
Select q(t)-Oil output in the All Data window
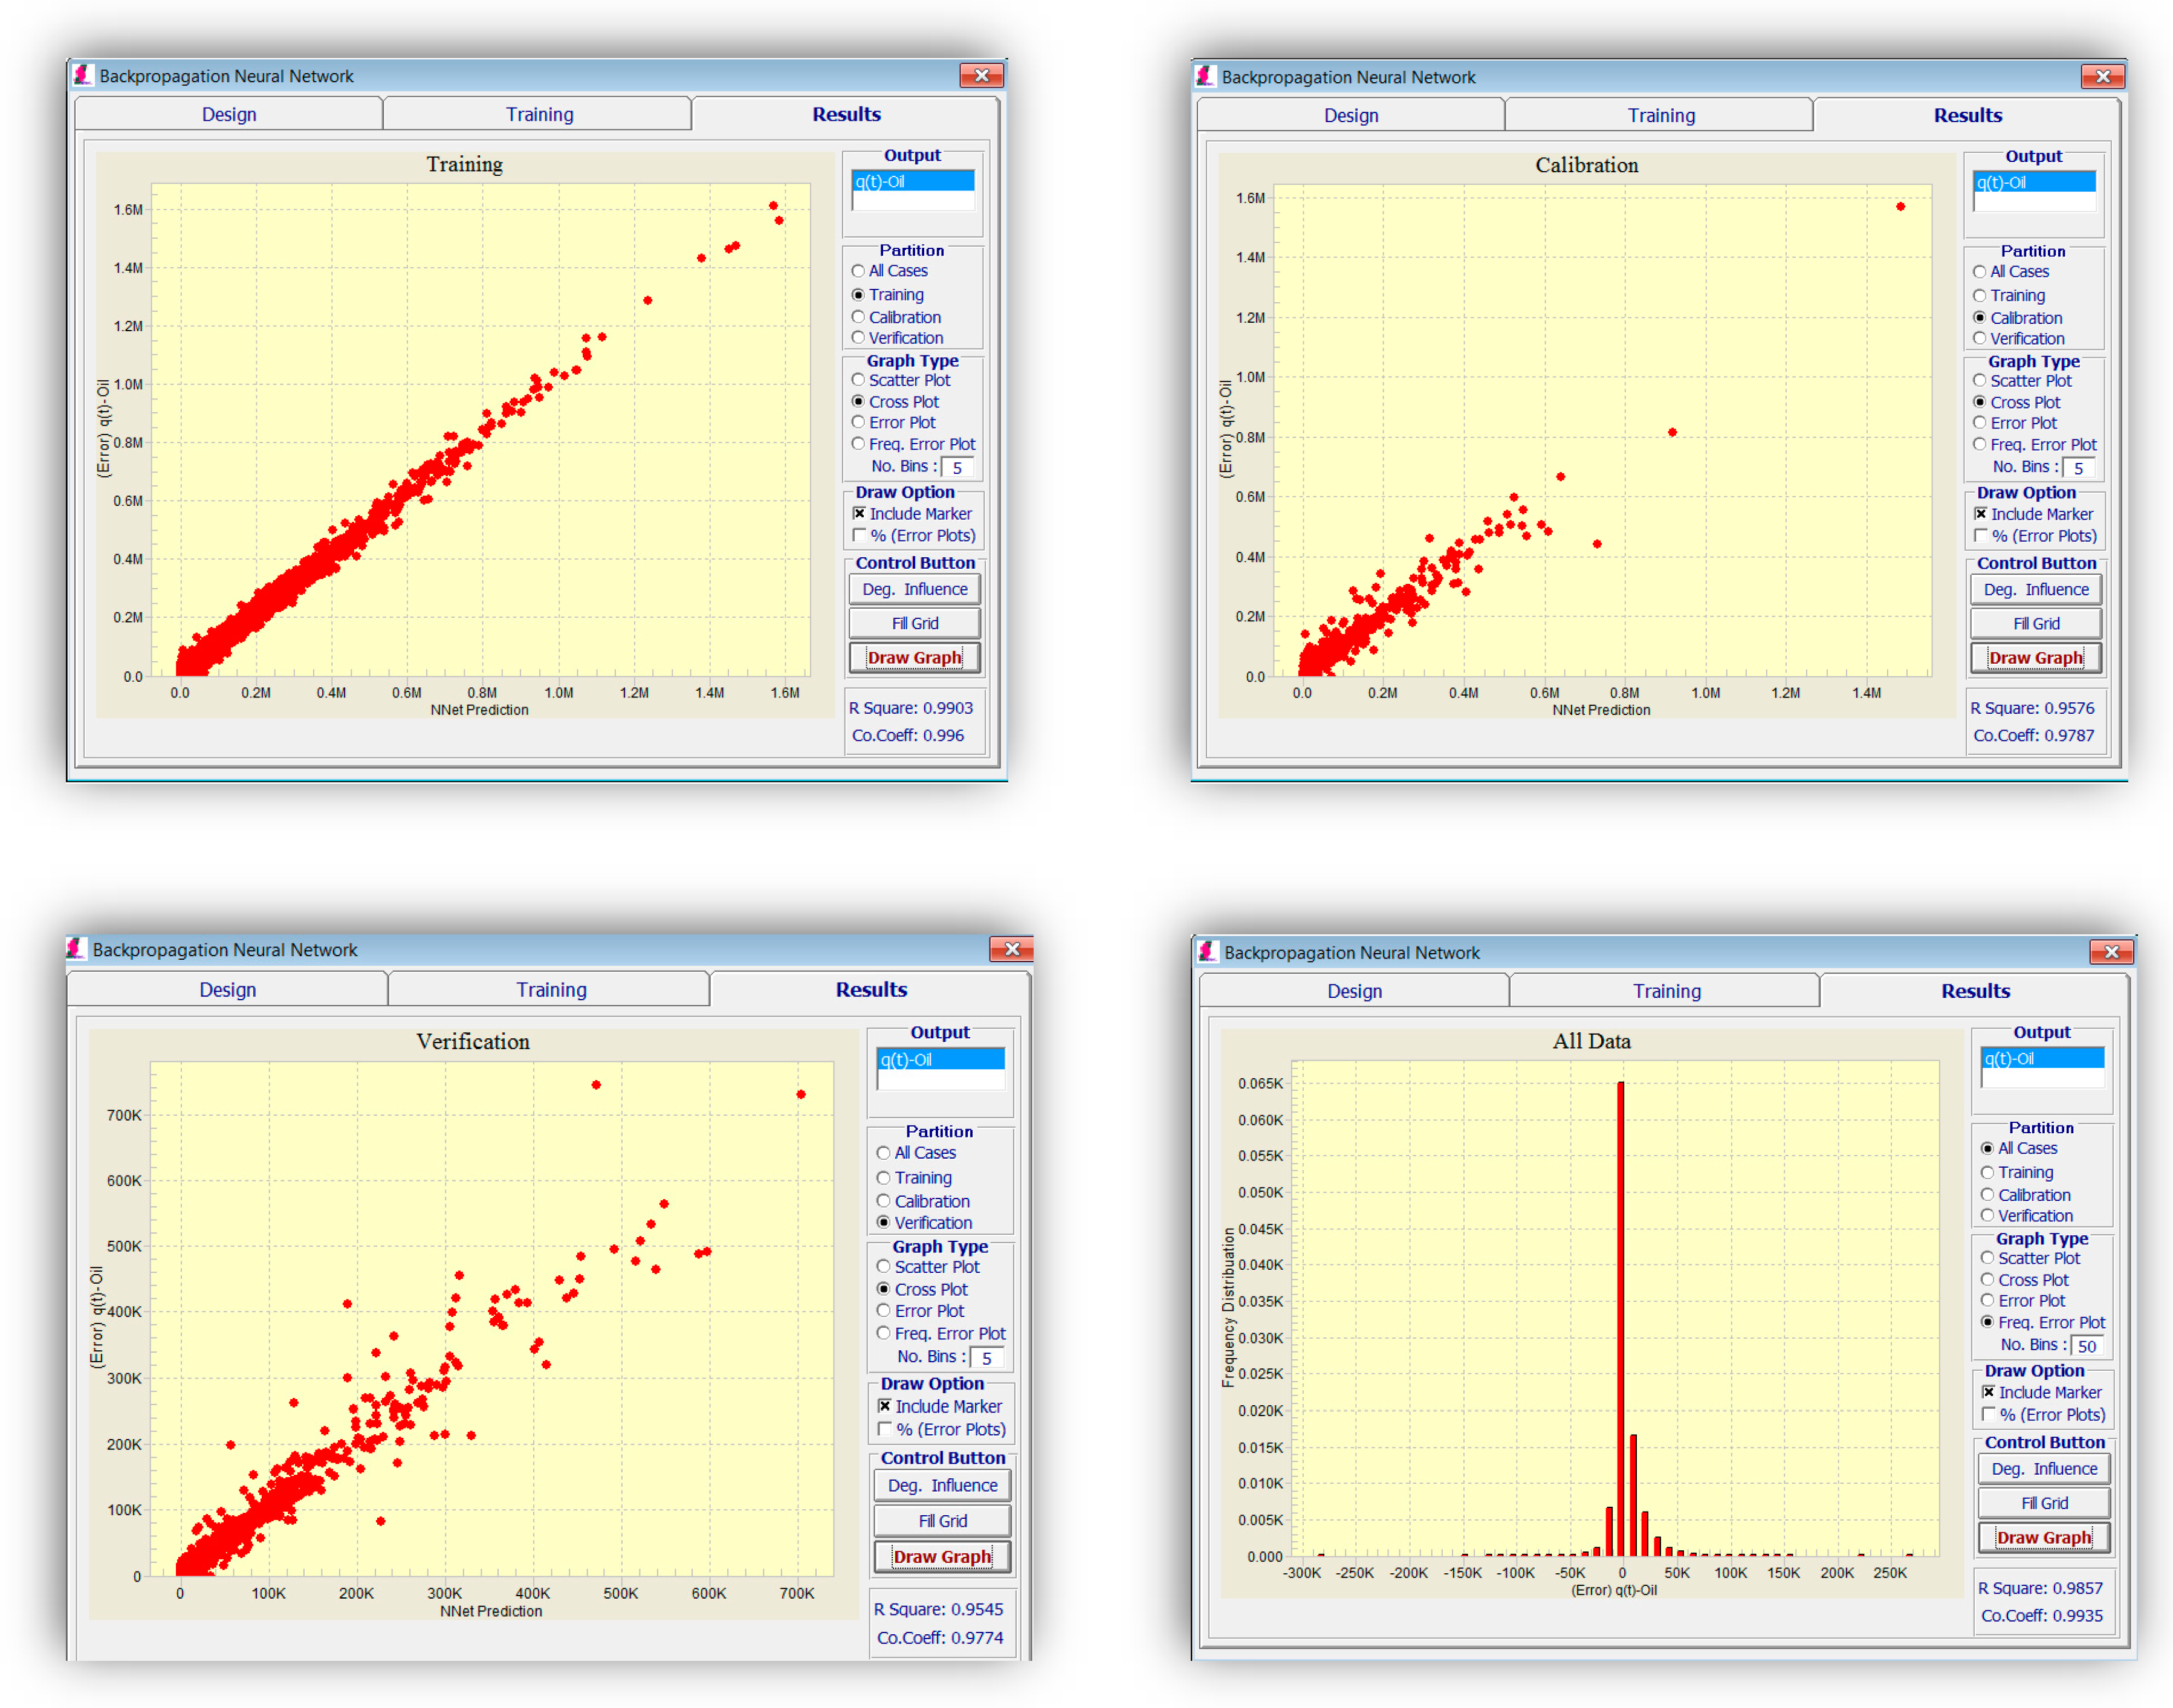click(2042, 1059)
